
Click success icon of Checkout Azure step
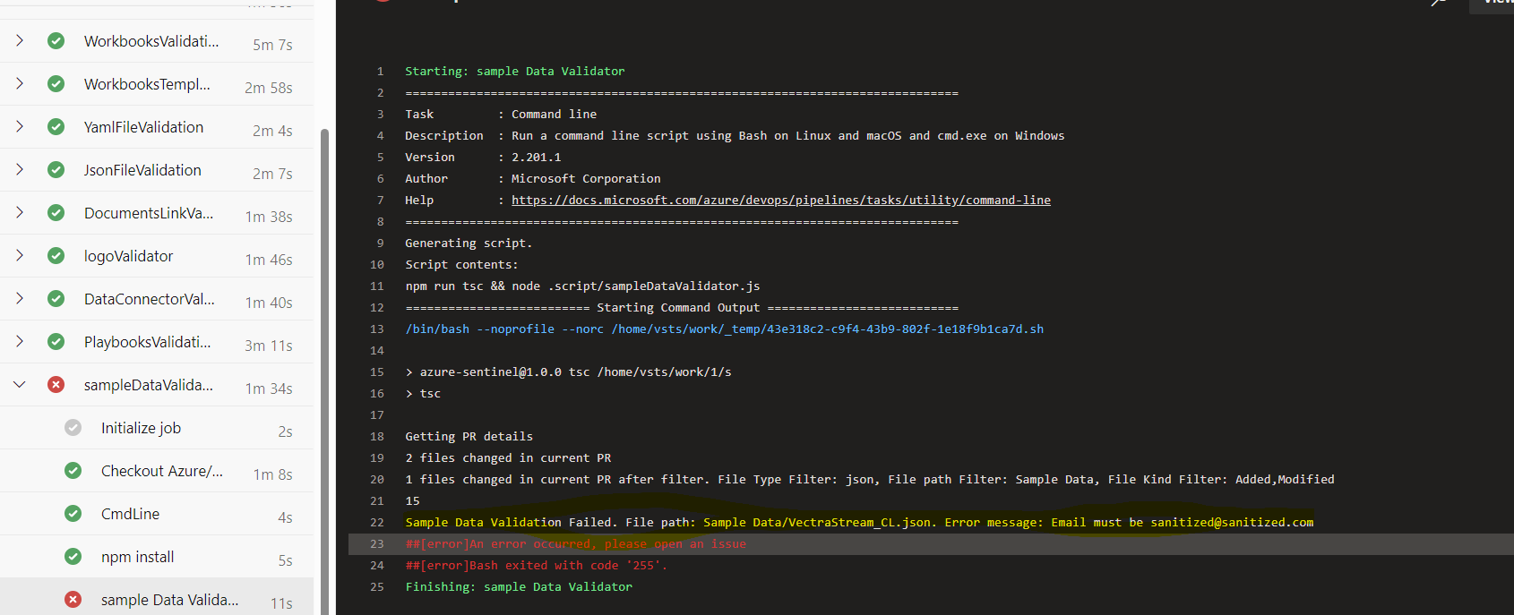[73, 470]
